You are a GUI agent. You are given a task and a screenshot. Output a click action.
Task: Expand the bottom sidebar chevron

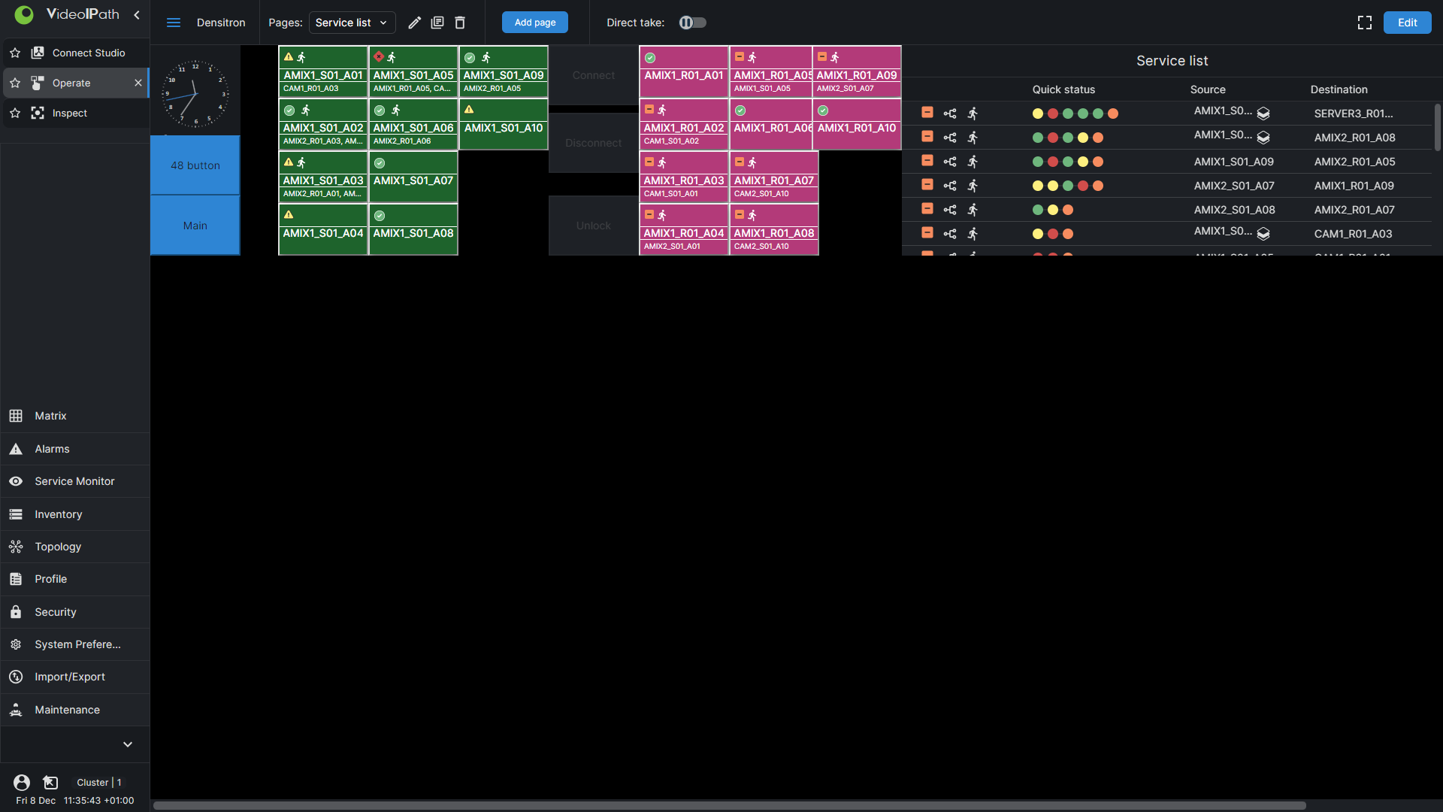point(127,744)
